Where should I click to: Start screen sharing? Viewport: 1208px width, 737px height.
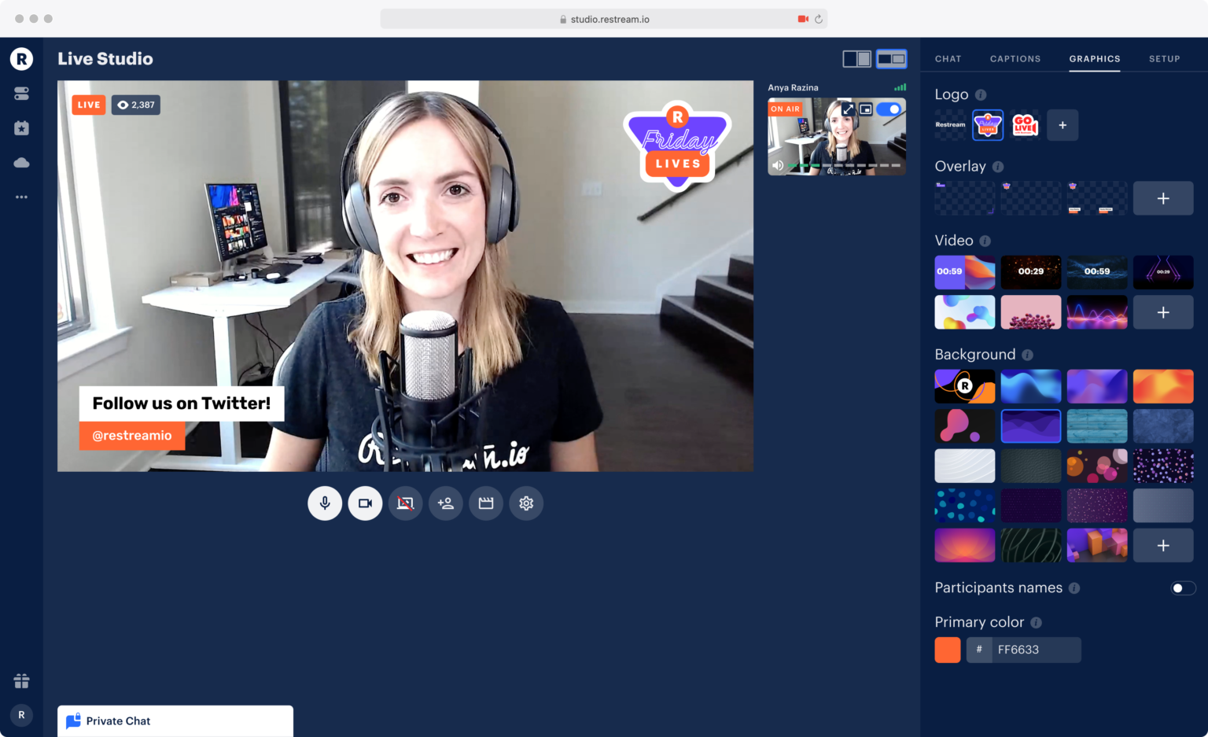[405, 503]
